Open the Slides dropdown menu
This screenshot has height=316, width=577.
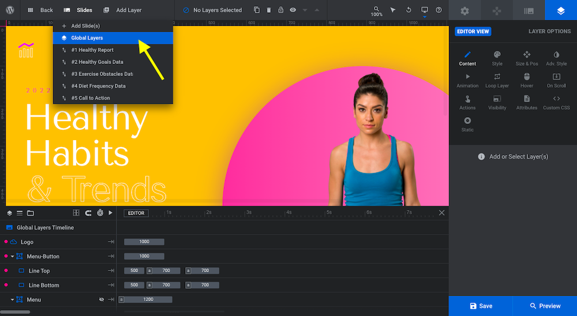(x=78, y=10)
